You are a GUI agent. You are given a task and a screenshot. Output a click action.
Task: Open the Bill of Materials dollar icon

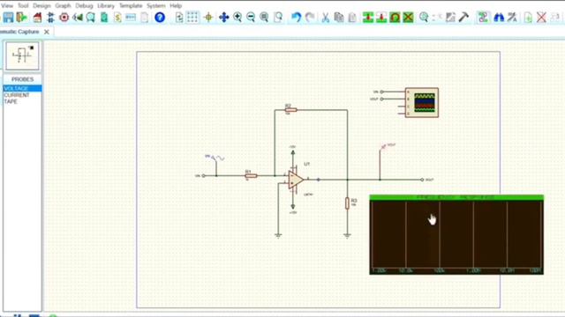[117, 18]
